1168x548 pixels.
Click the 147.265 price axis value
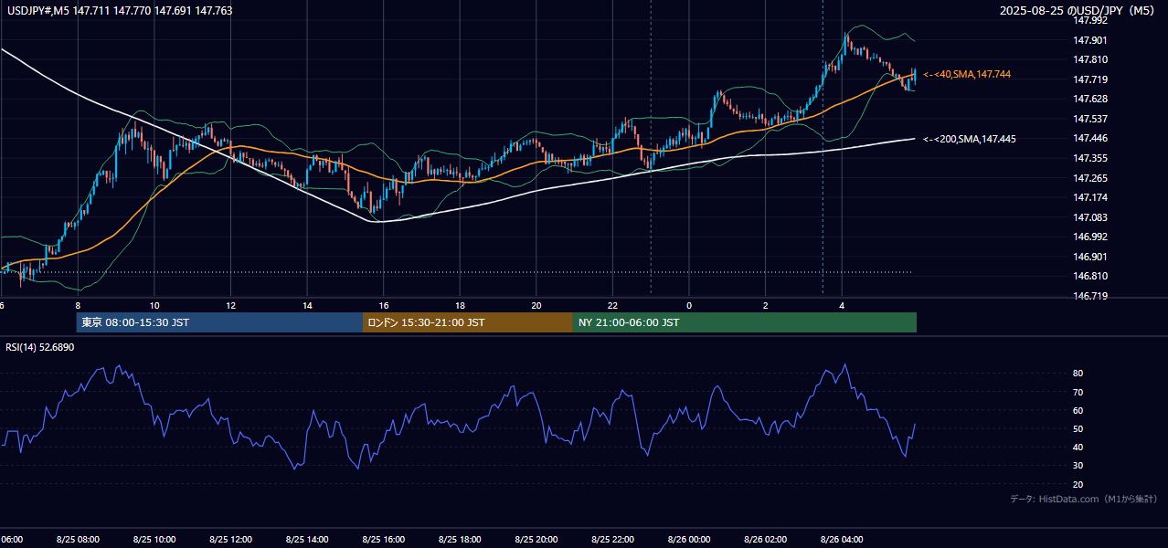click(x=1091, y=178)
